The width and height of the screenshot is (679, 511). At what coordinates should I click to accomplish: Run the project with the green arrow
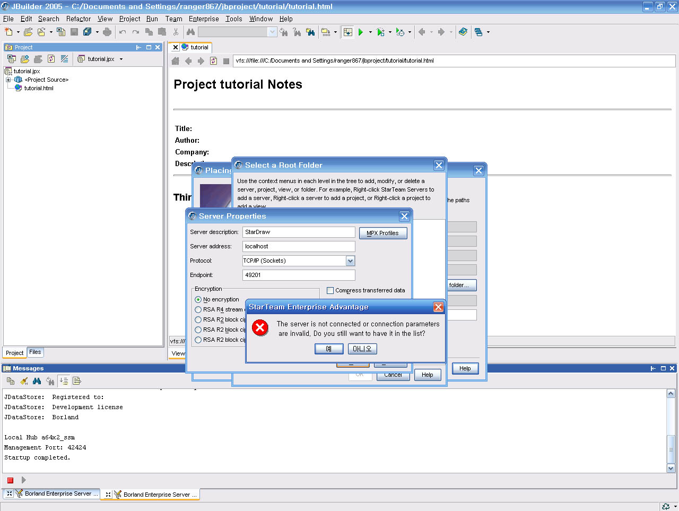click(x=361, y=32)
